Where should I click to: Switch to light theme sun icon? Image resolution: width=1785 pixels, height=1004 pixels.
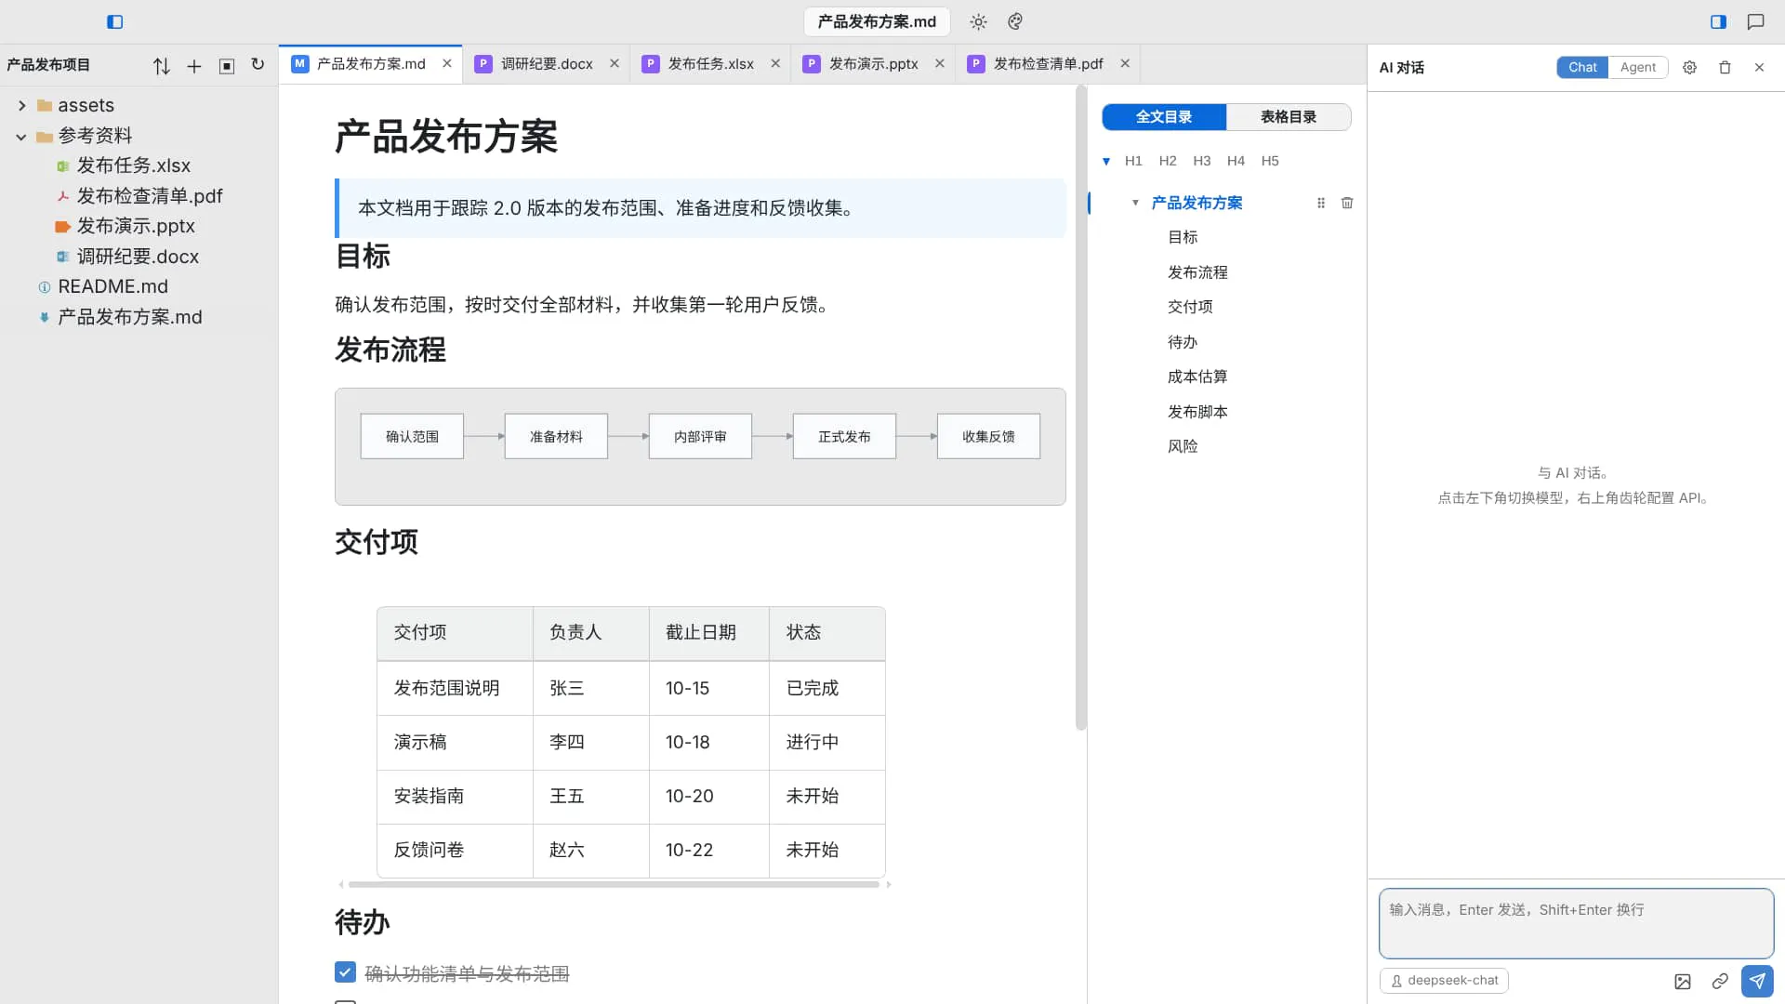[x=978, y=21]
